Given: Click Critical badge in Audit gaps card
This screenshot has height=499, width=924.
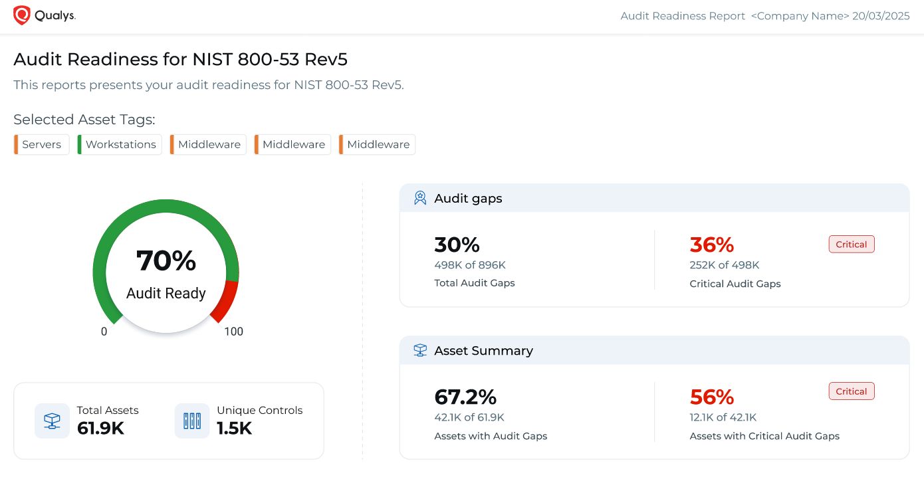Looking at the screenshot, I should click(x=852, y=245).
